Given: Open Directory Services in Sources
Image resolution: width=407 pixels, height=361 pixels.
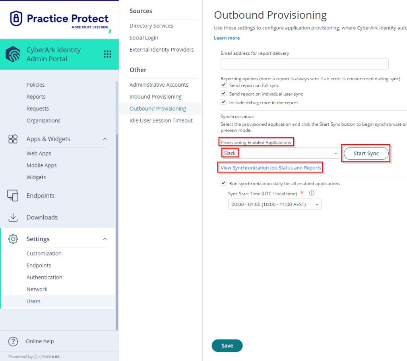Looking at the screenshot, I should point(151,26).
